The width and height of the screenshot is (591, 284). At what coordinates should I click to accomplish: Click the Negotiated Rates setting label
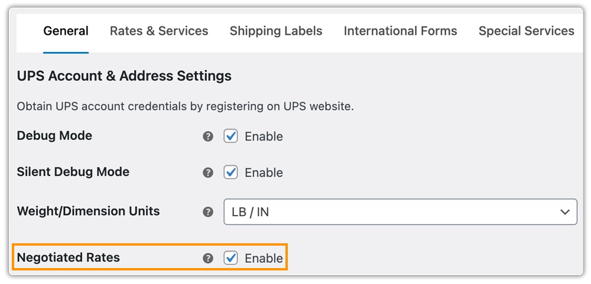68,257
